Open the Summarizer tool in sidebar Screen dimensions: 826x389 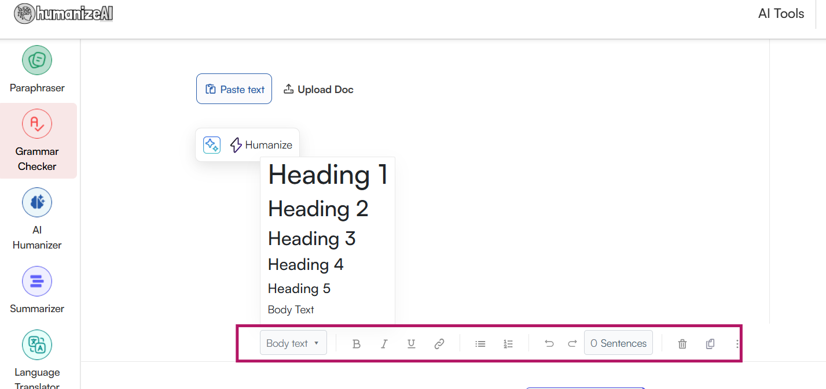37,290
